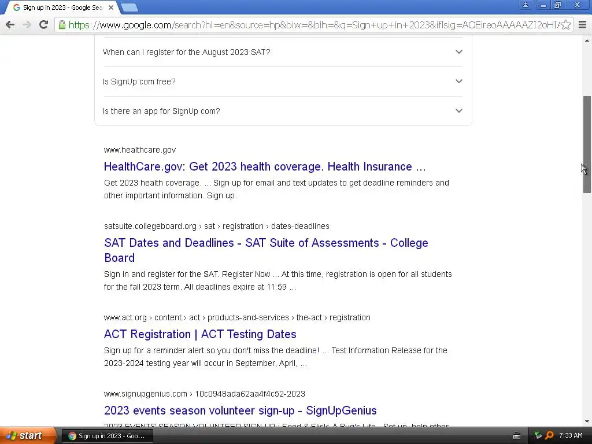Click the green secure padlock icon

pos(62,25)
